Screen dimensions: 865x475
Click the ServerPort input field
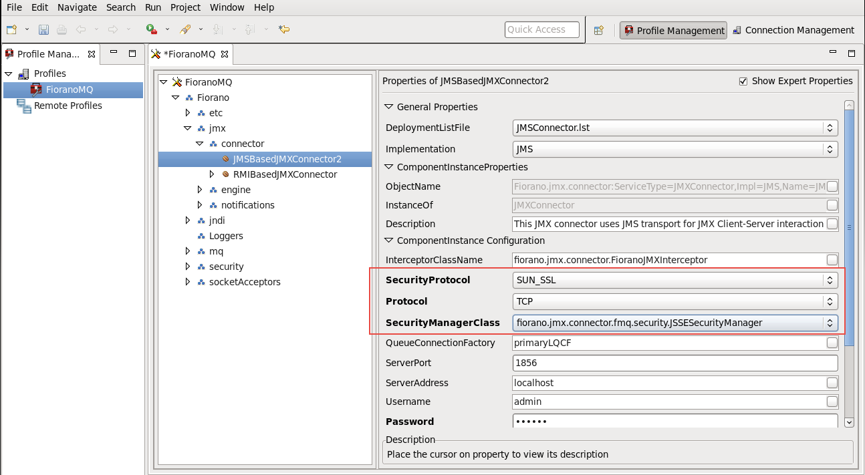coord(674,363)
